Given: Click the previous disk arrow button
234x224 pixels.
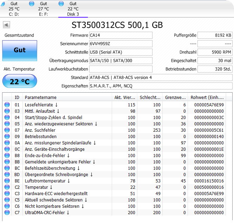Looking at the screenshot, I should 6,25.
